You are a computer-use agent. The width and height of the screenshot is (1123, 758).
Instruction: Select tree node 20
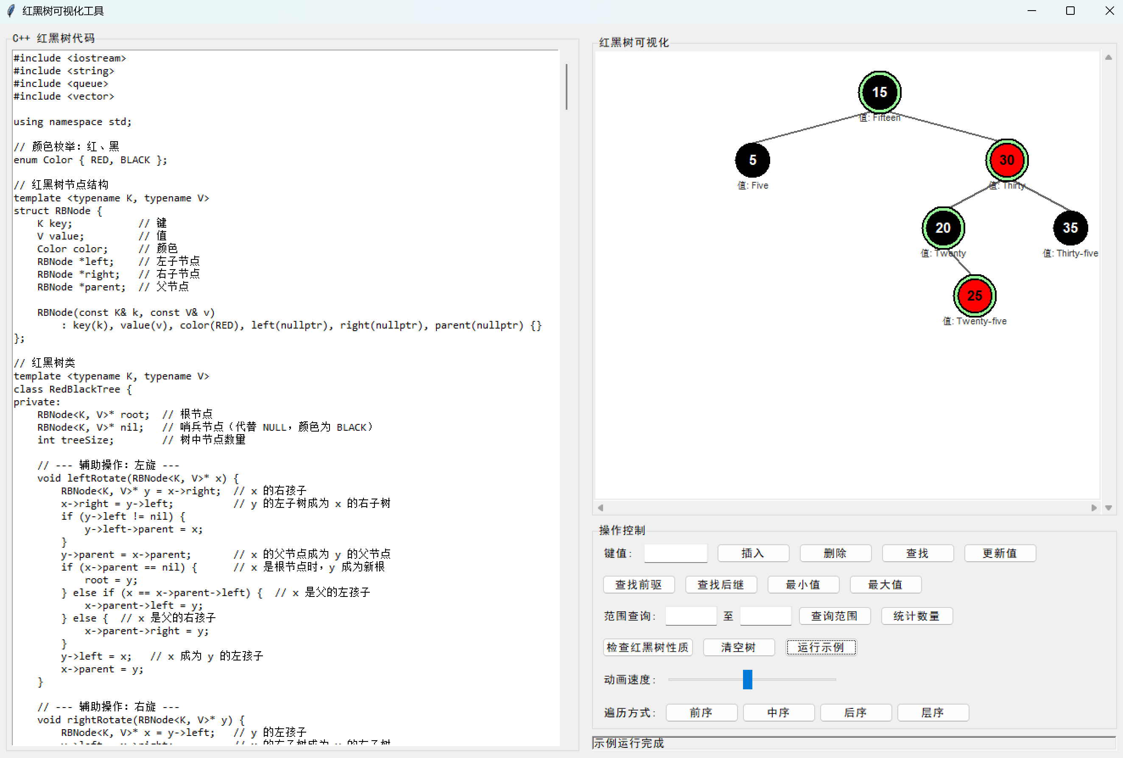tap(943, 228)
